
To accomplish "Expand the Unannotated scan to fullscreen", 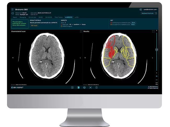I will pyautogui.click(x=81, y=31).
